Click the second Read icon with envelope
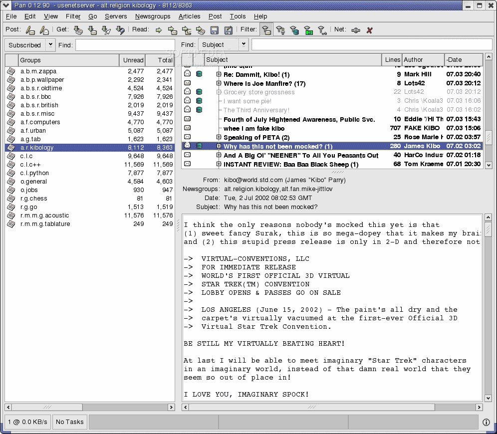497x434 pixels. [173, 30]
